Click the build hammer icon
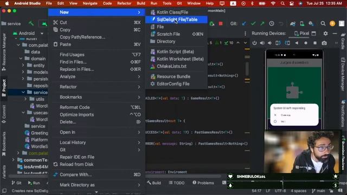Screen dimensions: 347x195 (31, 23)
